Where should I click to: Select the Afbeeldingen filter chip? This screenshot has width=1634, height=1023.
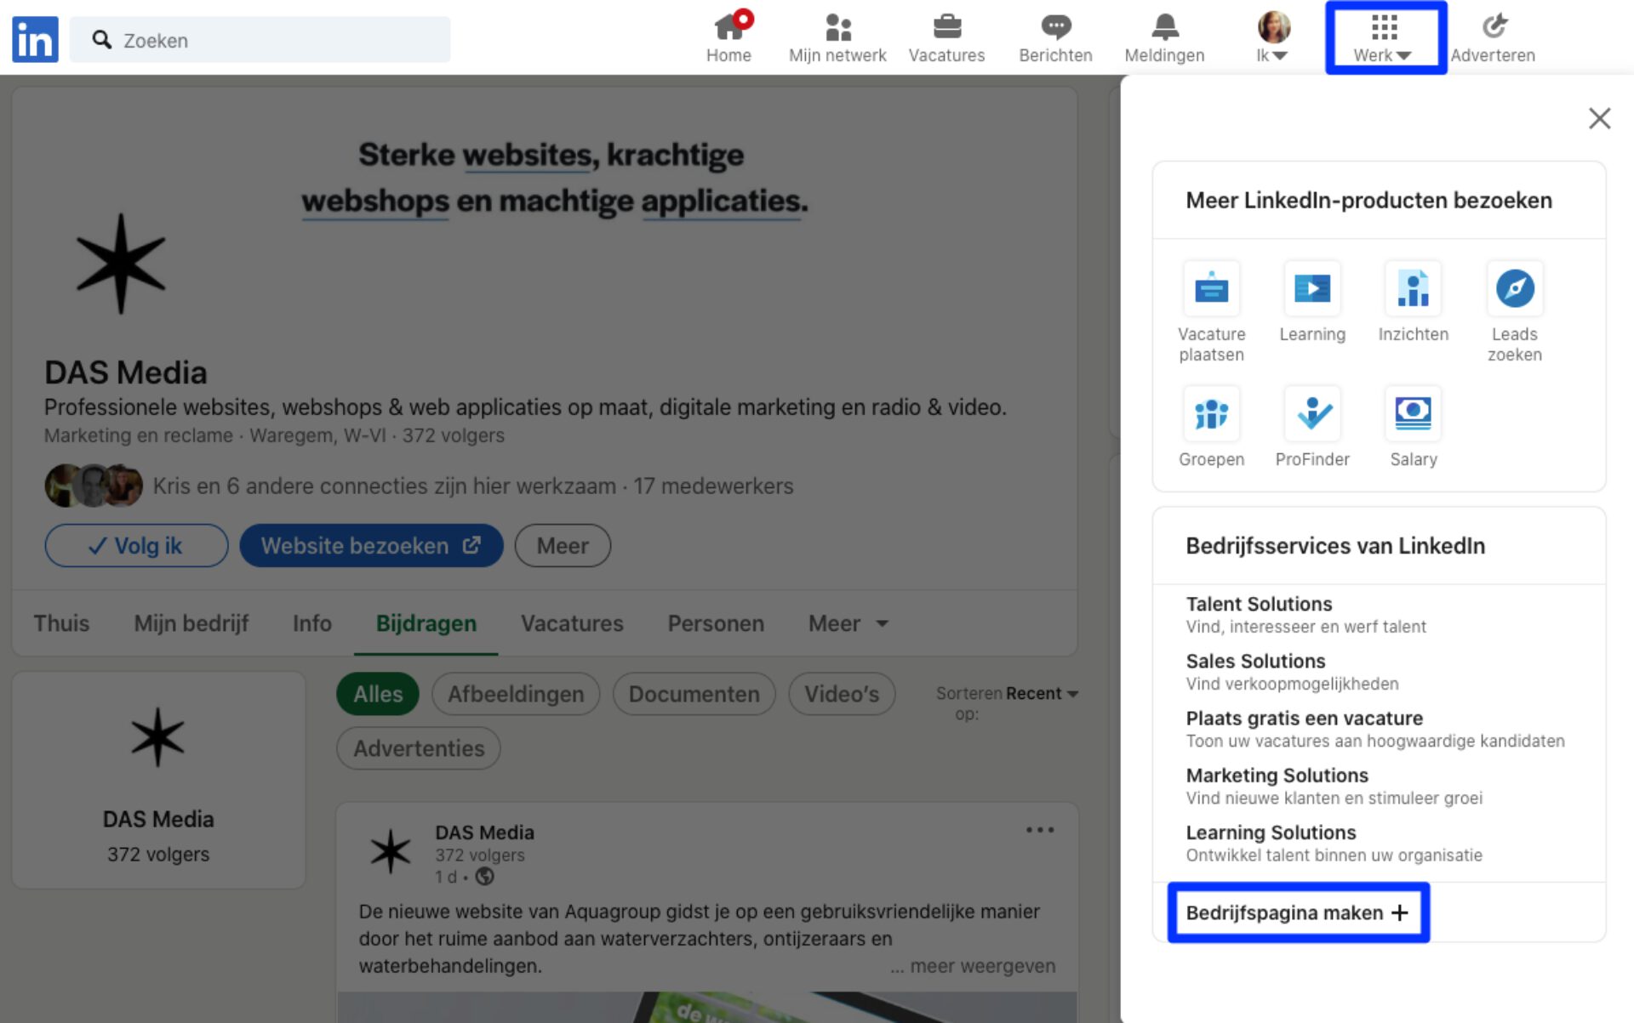click(516, 694)
